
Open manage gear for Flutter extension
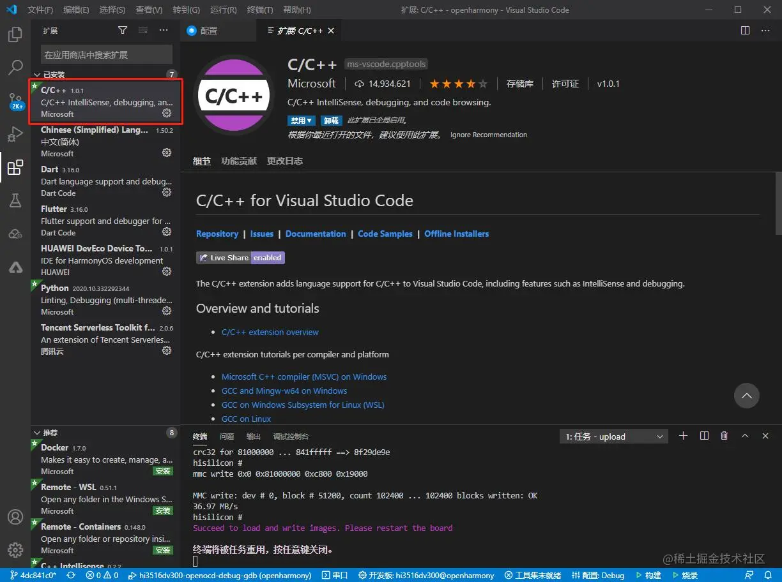(x=167, y=232)
